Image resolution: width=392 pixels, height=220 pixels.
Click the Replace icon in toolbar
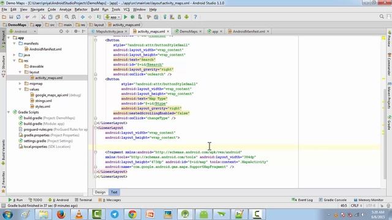pyautogui.click(x=73, y=17)
